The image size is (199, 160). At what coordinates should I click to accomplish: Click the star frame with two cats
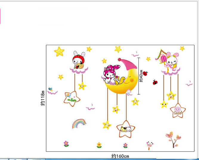(126, 129)
